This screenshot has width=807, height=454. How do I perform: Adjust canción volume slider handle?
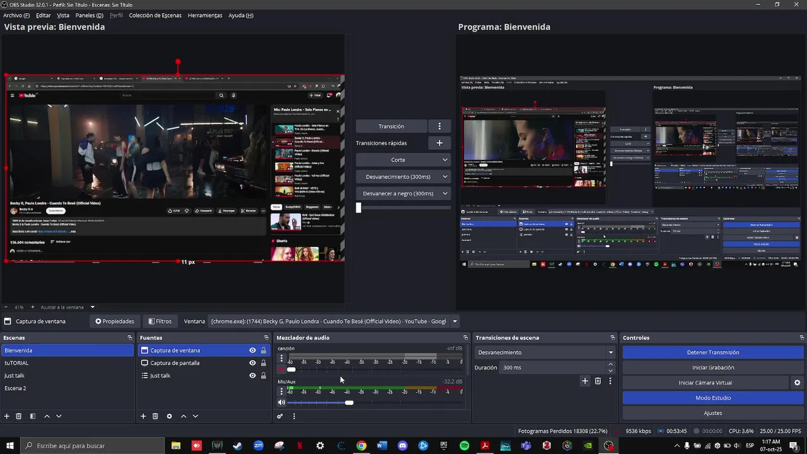[291, 370]
